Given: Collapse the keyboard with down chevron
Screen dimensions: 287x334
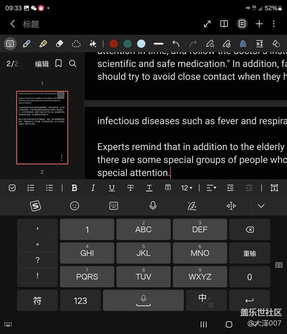Looking at the screenshot, I should (261, 206).
